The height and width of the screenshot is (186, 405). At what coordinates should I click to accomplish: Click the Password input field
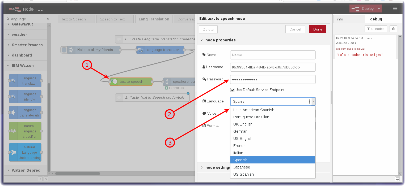pyautogui.click(x=273, y=79)
